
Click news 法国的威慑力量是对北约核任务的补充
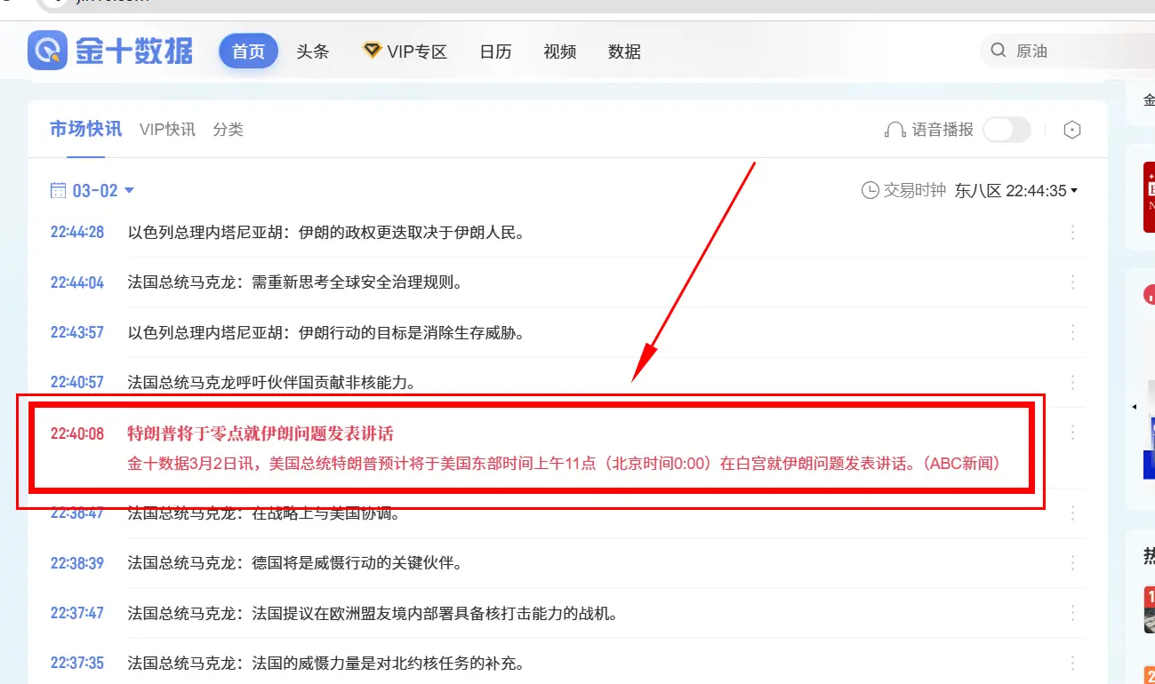[x=326, y=663]
